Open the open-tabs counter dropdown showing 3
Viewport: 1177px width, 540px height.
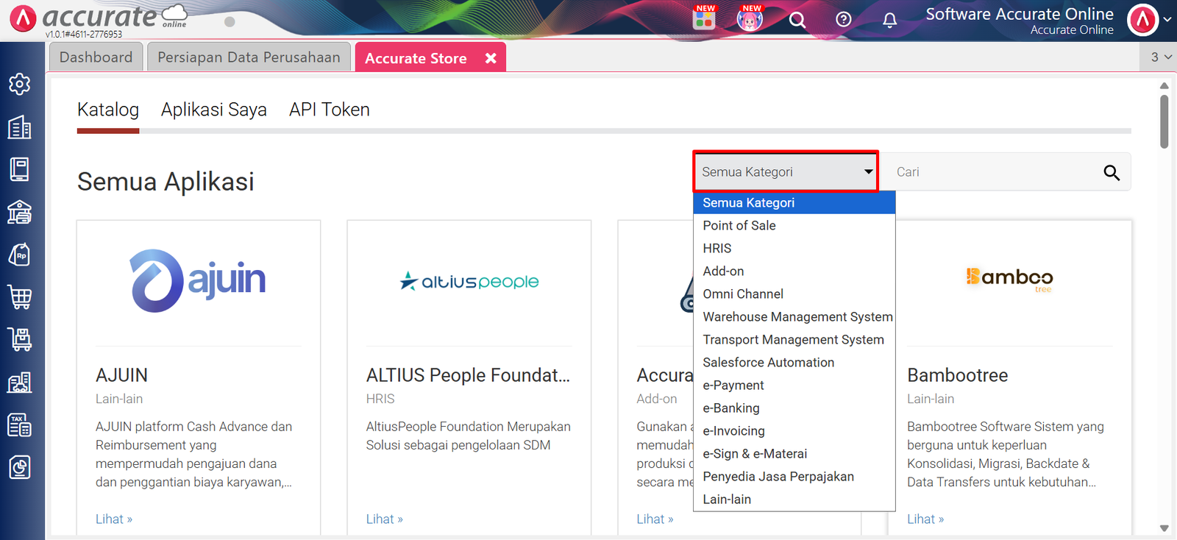point(1161,57)
